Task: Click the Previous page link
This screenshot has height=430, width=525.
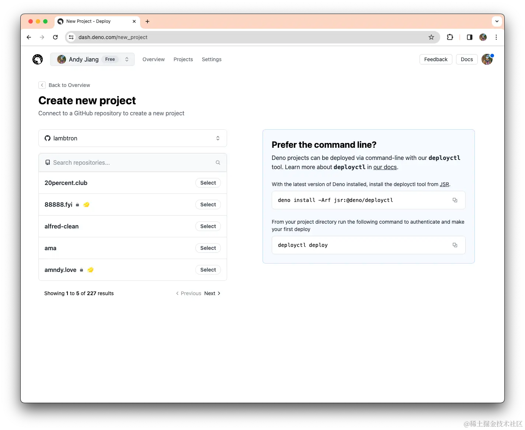Action: (188, 293)
